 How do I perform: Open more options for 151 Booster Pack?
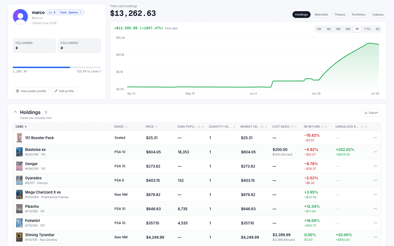pyautogui.click(x=375, y=138)
